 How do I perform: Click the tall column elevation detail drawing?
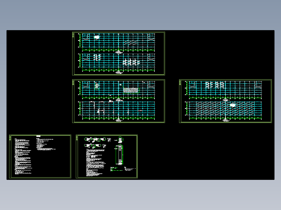click(x=119, y=155)
